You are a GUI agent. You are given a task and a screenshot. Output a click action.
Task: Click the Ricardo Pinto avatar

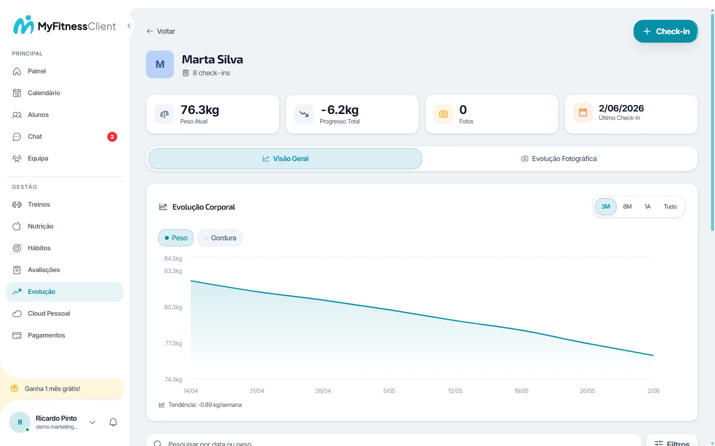tap(20, 422)
